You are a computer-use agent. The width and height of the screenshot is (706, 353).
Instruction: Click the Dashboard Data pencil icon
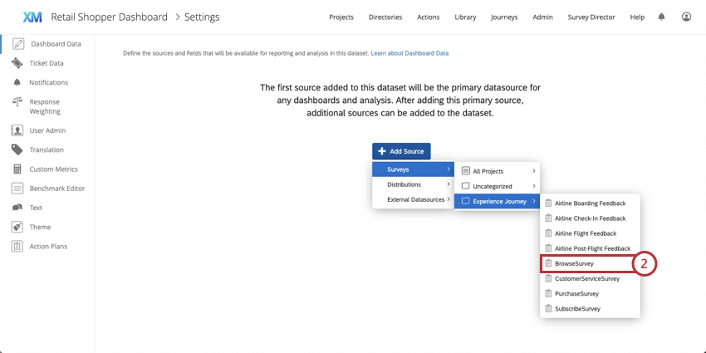click(18, 44)
